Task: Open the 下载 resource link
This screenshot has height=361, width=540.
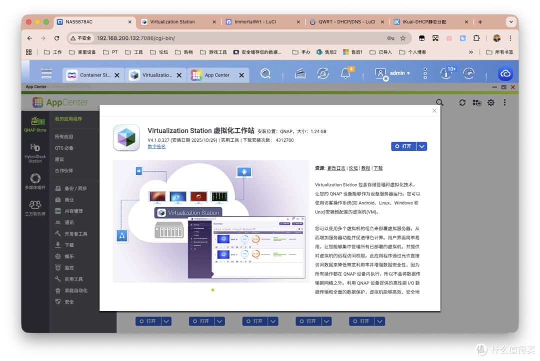Action: click(378, 168)
